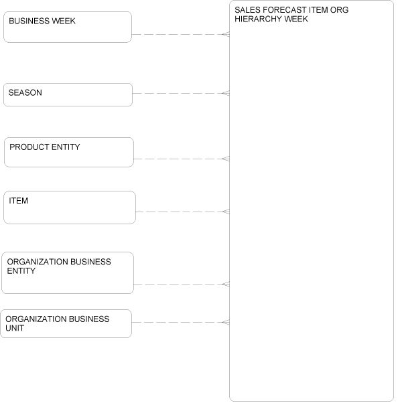Select the BUSINESS WEEK entity box
This screenshot has height=405, width=398.
(68, 27)
